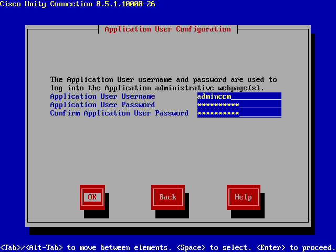This screenshot has height=252, width=336.
Task: Click masked asterisks in the password field
Action: click(x=218, y=105)
